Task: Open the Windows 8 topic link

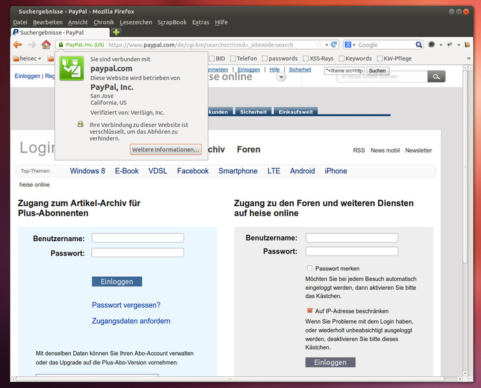Action: [87, 171]
